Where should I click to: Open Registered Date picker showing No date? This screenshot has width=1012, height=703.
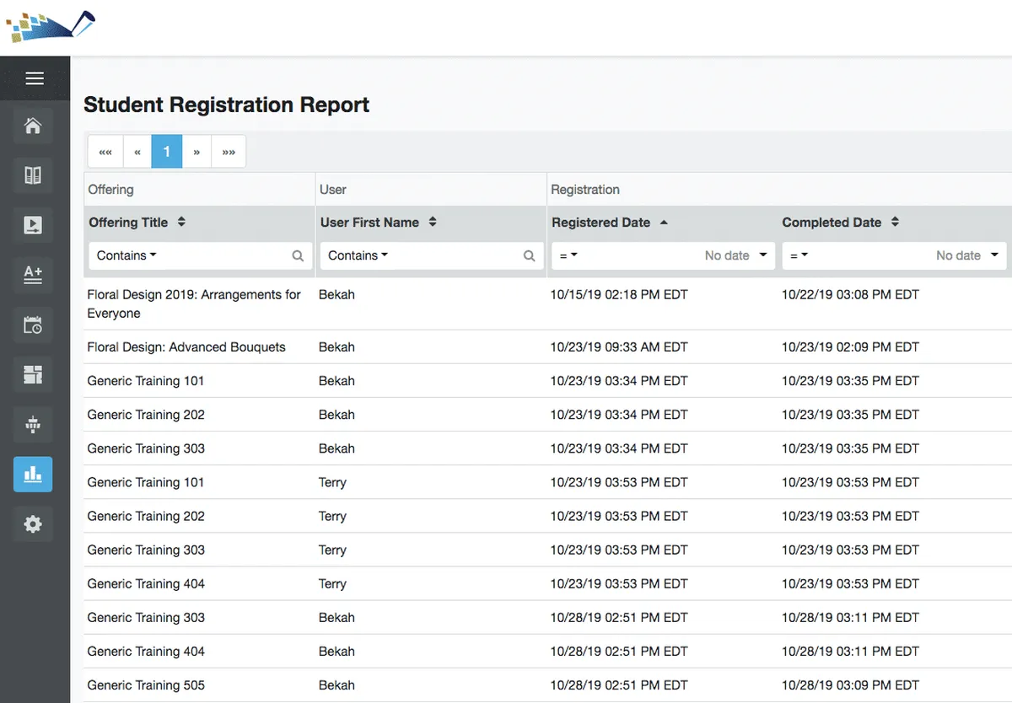point(735,255)
